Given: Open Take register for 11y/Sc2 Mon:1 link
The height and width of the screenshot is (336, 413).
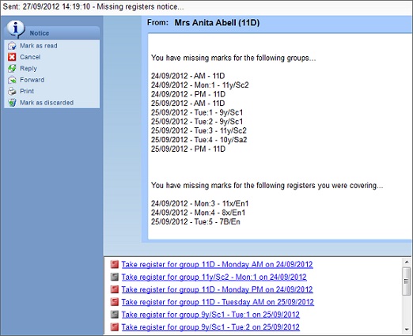Looking at the screenshot, I should coord(214,277).
